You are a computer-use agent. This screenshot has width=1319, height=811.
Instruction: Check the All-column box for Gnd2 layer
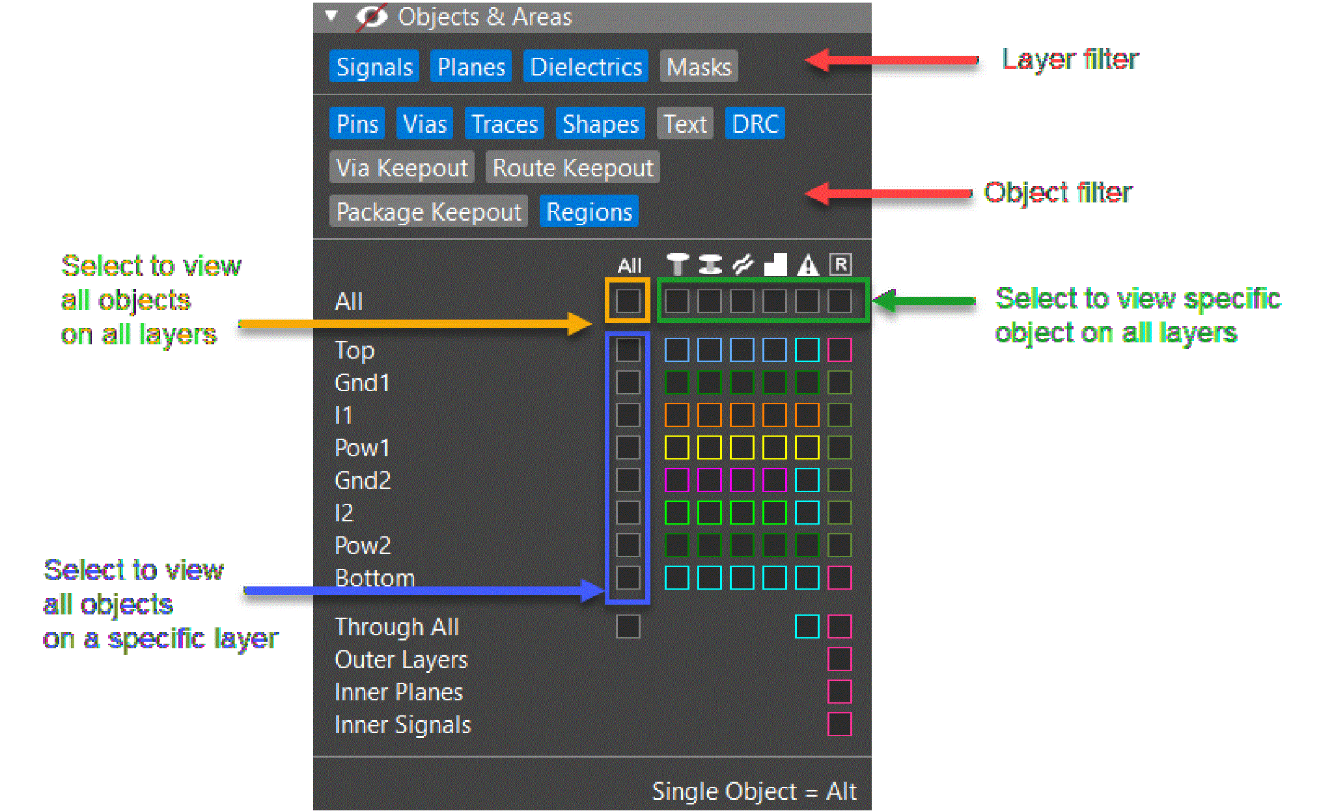coord(628,480)
